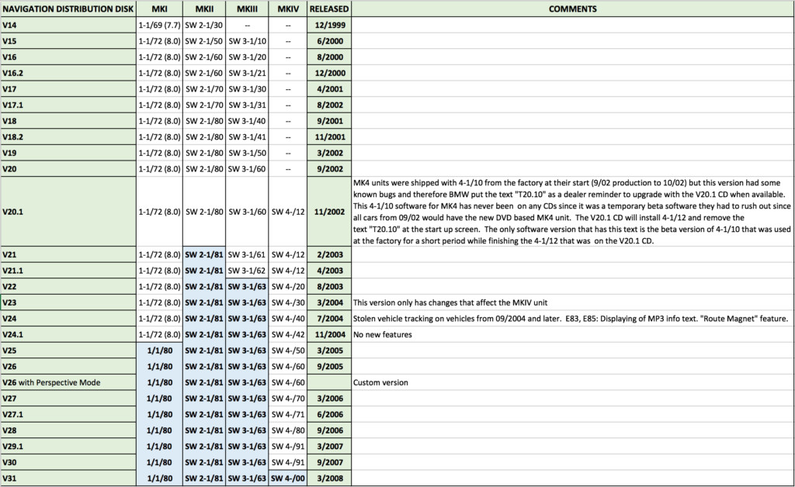The width and height of the screenshot is (795, 487).
Task: Click the MKIV column header
Action: 288,9
